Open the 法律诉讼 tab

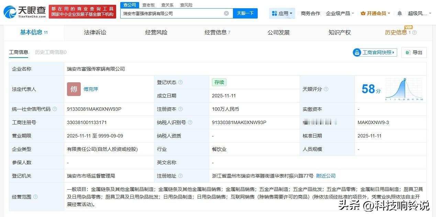(95, 32)
